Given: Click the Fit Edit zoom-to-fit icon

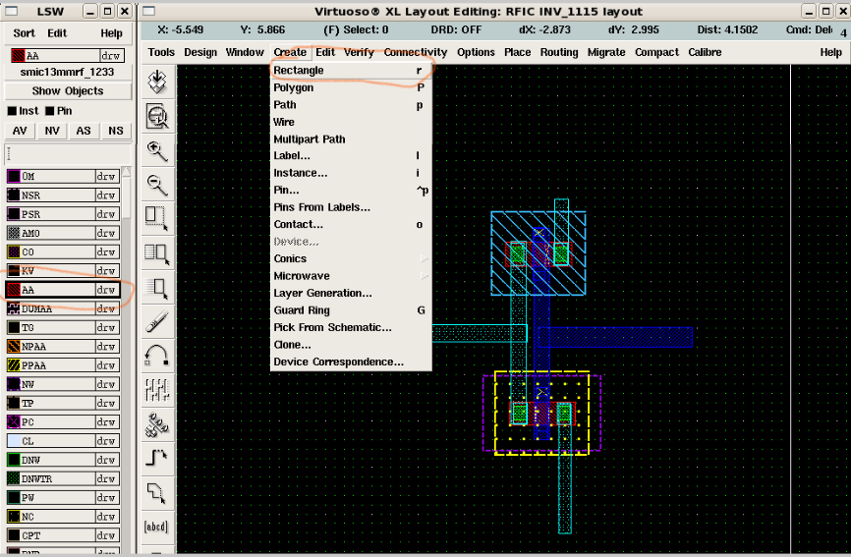Looking at the screenshot, I should coord(157,116).
